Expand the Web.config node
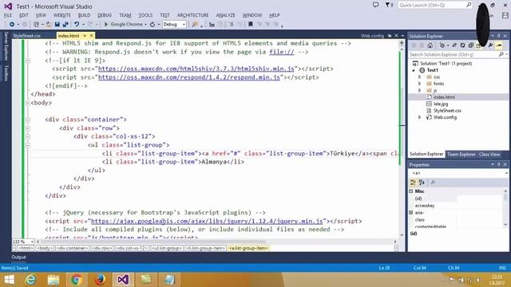This screenshot has height=287, width=511. [x=420, y=117]
